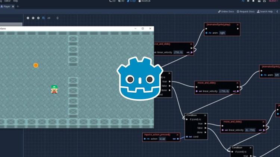The image size is (280, 157).
Task: Click the linear_velocity field (0, -750)
Action: pyautogui.click(x=250, y=130)
